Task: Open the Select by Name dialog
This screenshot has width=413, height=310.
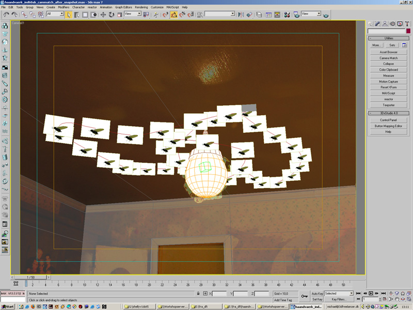Action: point(77,15)
